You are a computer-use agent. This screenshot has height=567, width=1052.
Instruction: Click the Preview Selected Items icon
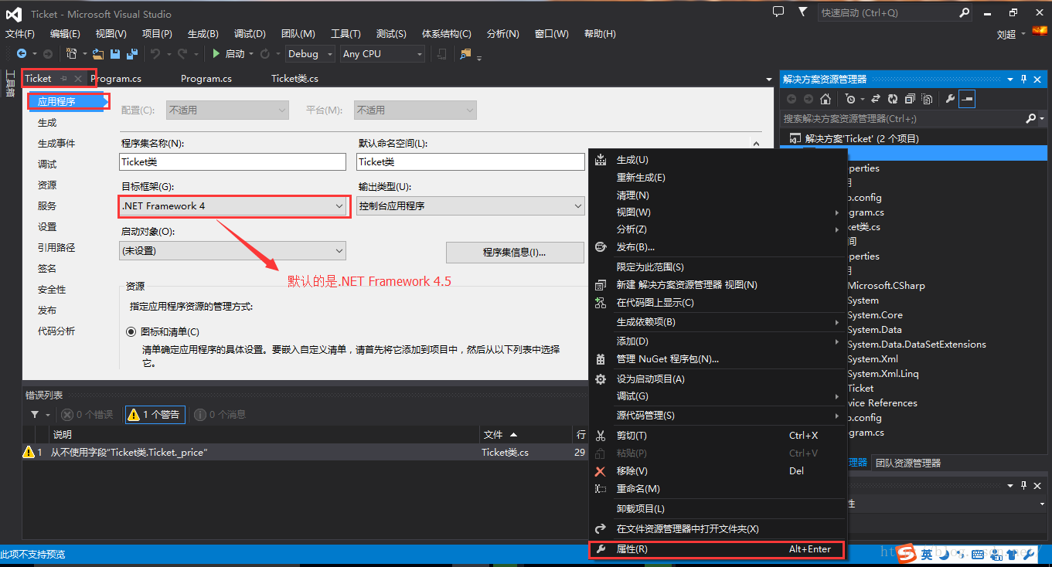(967, 99)
